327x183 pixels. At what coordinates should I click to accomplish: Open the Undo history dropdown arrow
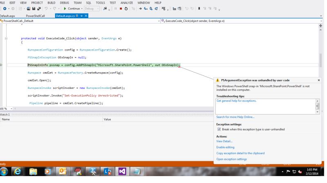point(50,9)
